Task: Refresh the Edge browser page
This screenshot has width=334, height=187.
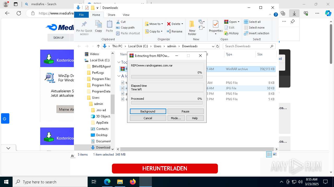Action: click(19, 13)
